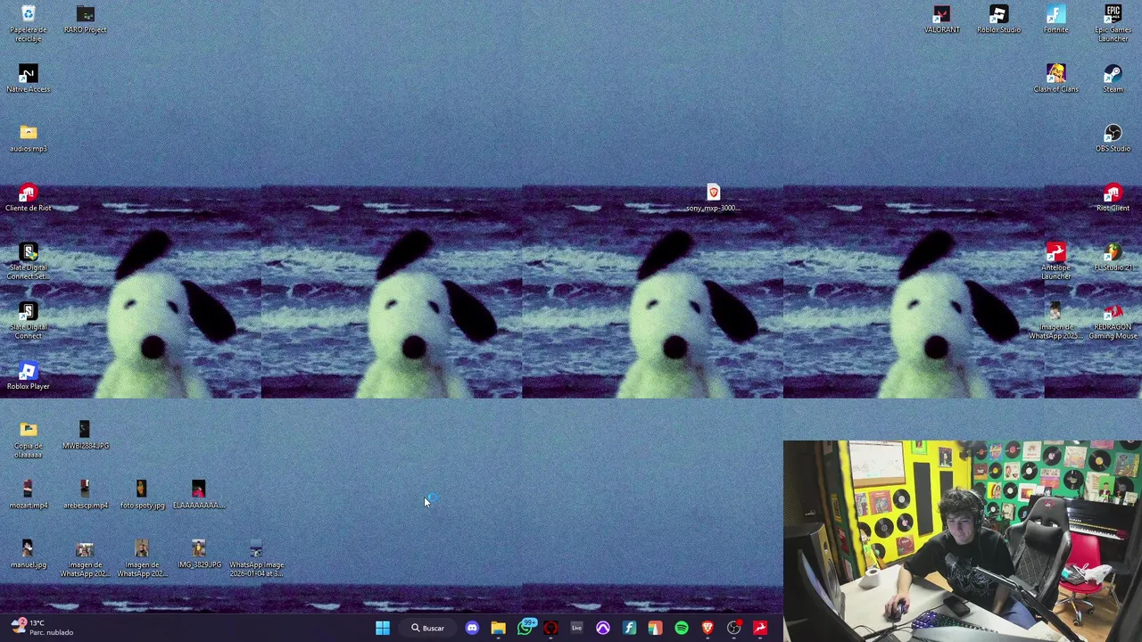Open the Copia de olaaaaaa folder
Viewport: 1142px width, 642px height.
tap(29, 440)
